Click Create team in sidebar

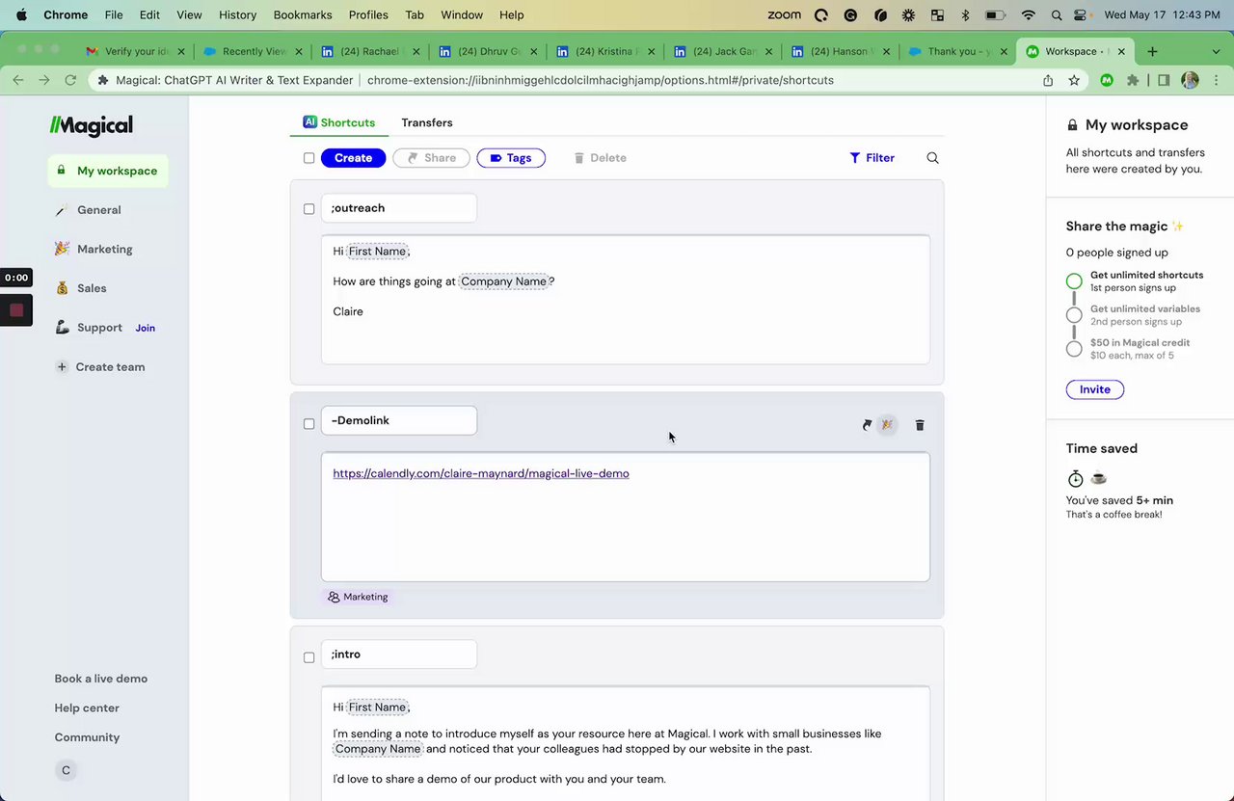(101, 367)
